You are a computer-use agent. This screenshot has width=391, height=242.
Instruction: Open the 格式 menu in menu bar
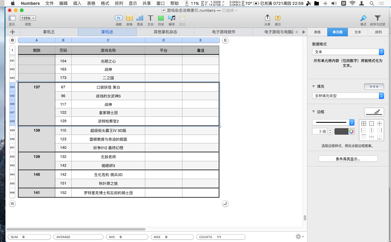click(x=105, y=4)
